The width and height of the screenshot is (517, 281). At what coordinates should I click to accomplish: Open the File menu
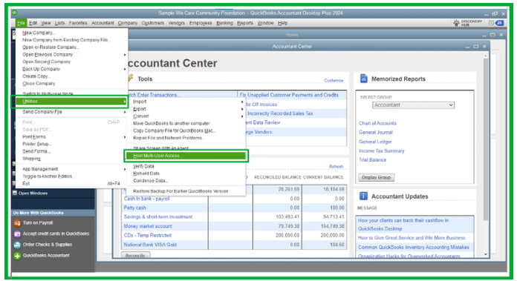[x=21, y=23]
